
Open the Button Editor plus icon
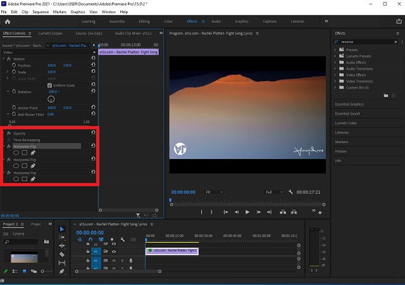click(x=320, y=213)
